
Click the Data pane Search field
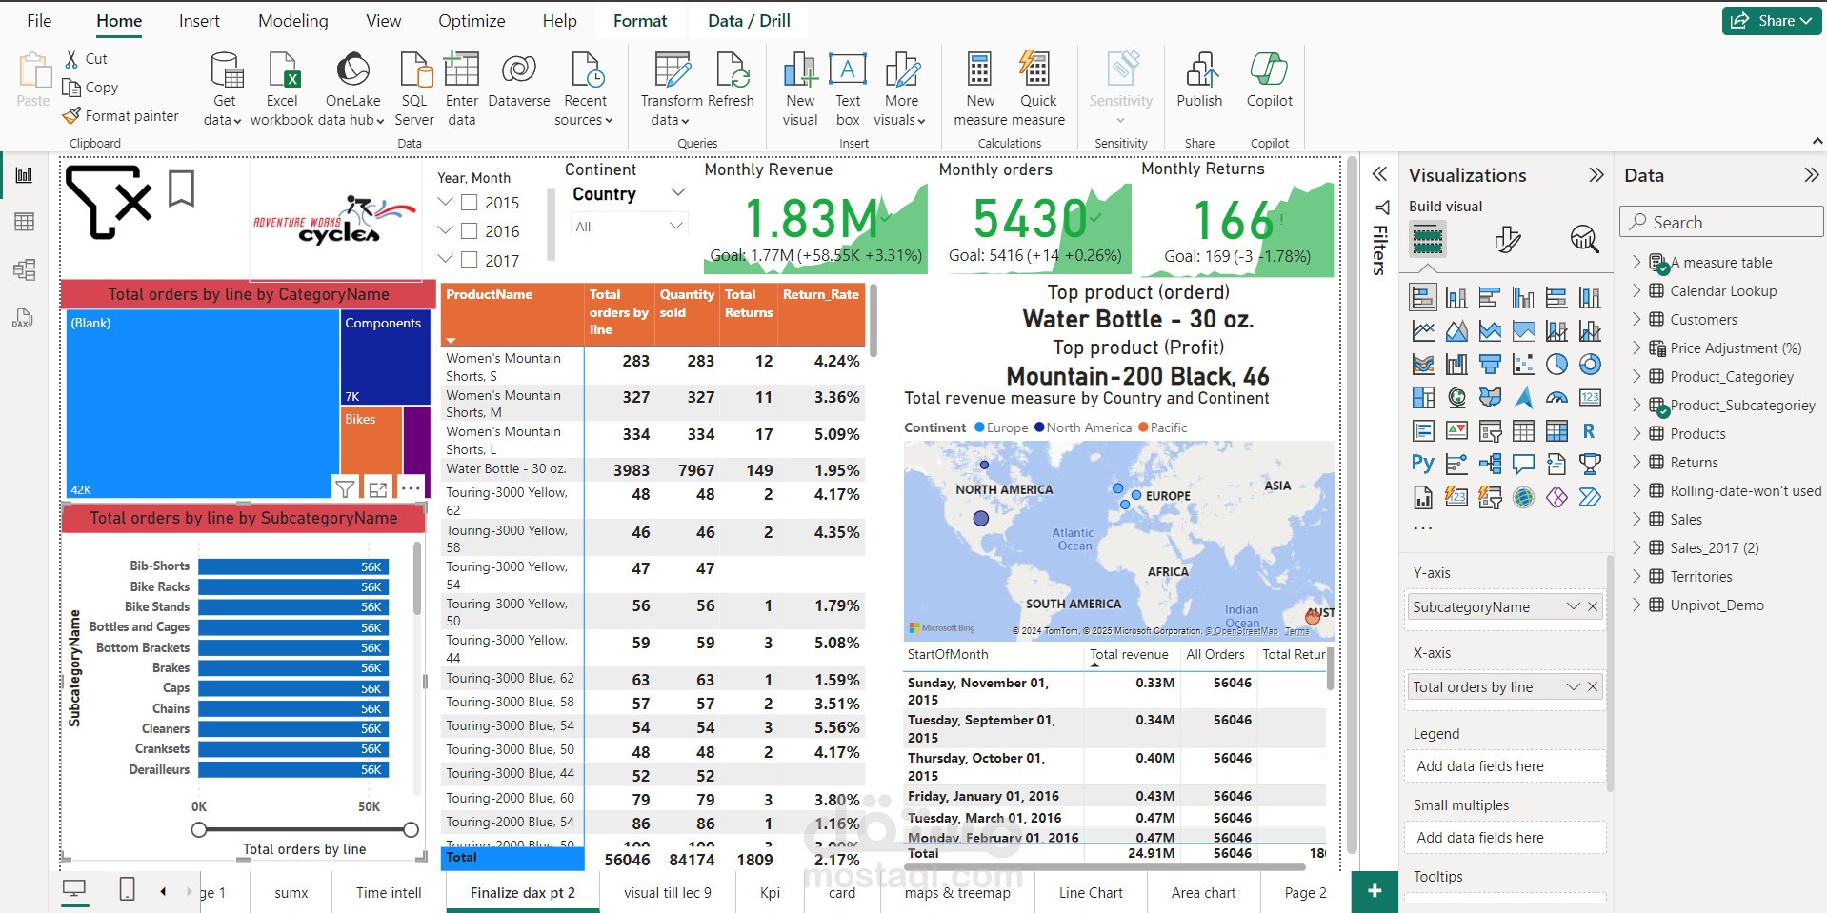tap(1722, 222)
